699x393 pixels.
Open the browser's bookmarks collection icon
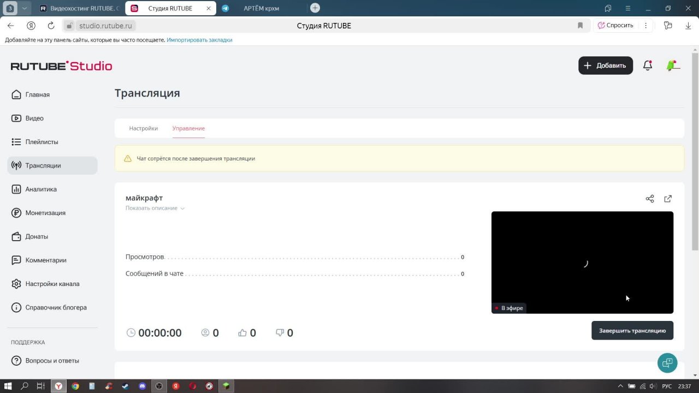point(608,8)
